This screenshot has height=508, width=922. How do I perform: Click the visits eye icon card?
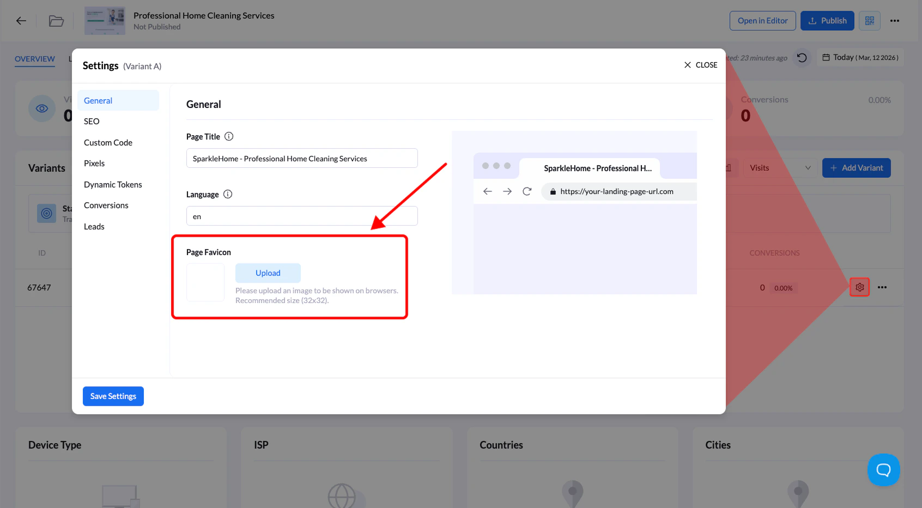[42, 108]
